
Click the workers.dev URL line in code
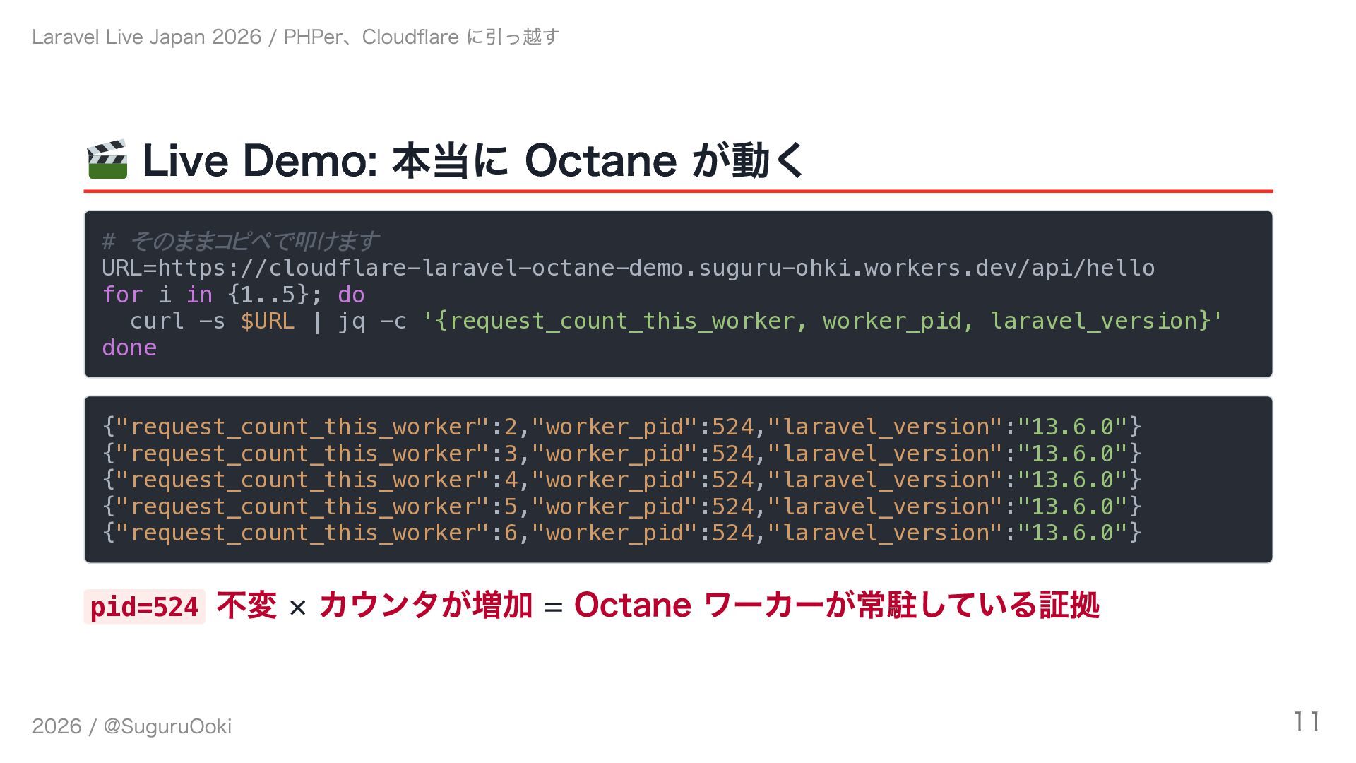pos(628,268)
